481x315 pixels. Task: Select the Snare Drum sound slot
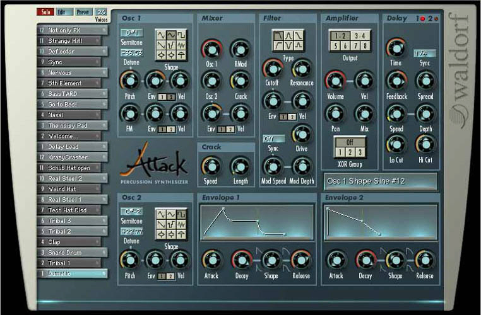(x=70, y=252)
